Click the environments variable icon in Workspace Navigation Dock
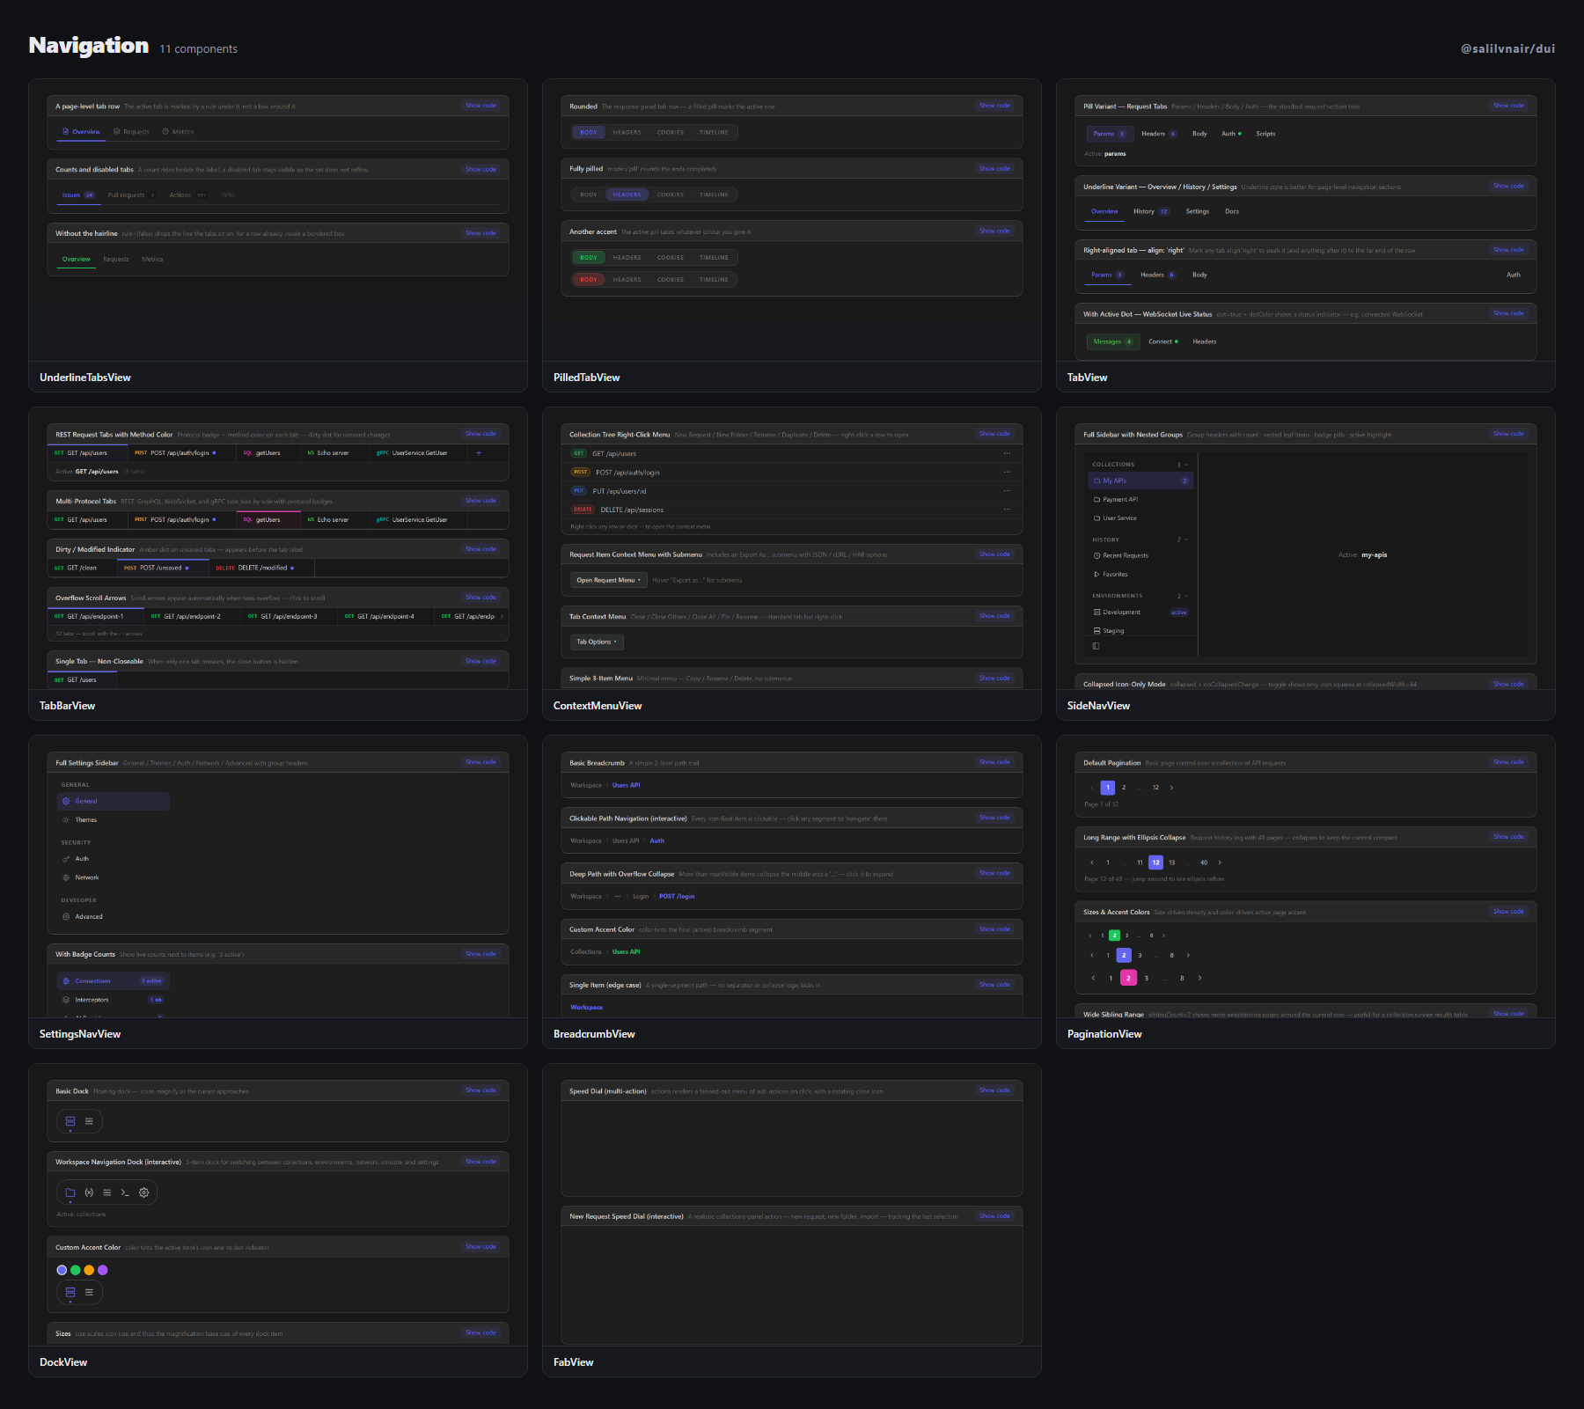 click(x=89, y=1193)
